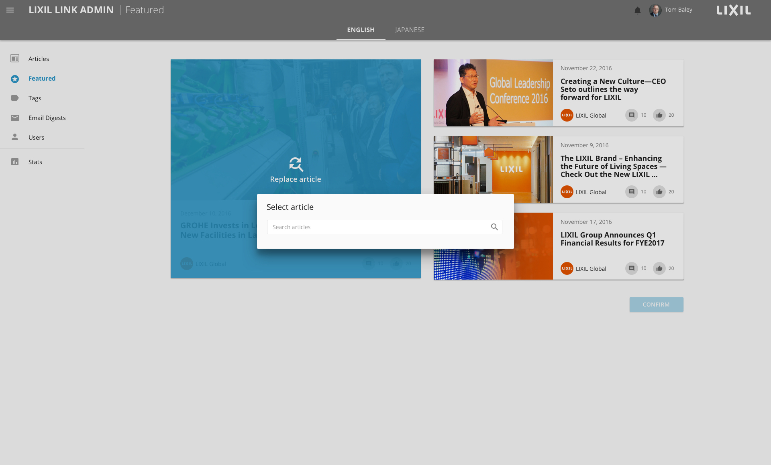Click the Featured star icon
Viewport: 771px width, 465px height.
[15, 79]
